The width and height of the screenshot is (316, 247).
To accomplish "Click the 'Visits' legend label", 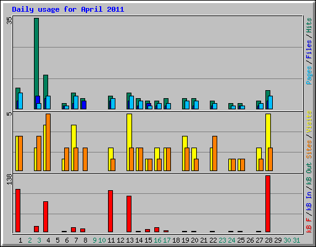I will 309,122.
